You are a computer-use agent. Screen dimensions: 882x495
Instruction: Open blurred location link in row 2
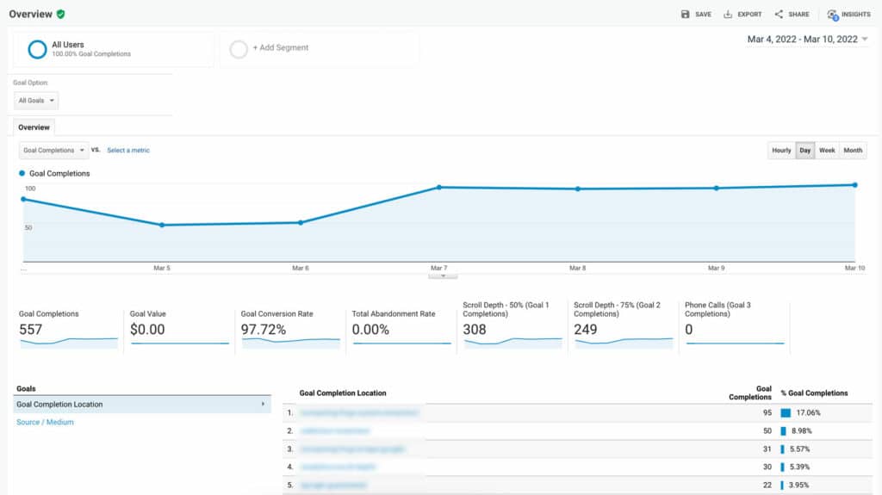335,431
